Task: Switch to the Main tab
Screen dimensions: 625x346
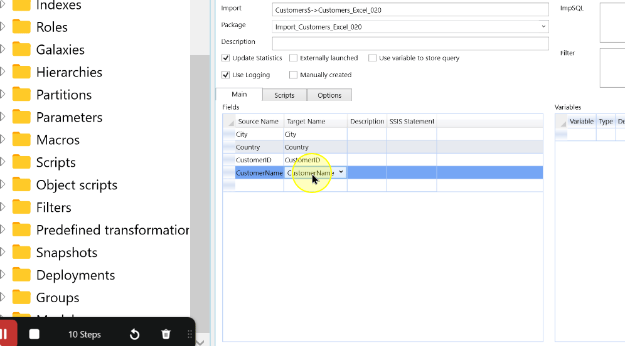Action: [x=239, y=95]
